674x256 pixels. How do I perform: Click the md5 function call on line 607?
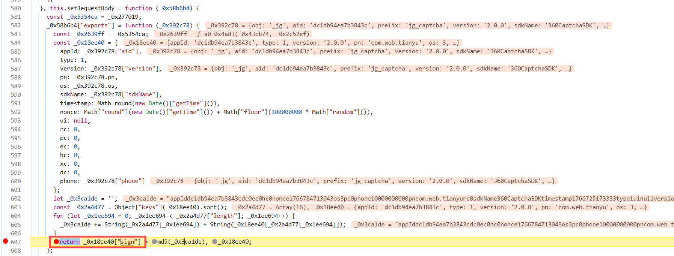[162, 242]
